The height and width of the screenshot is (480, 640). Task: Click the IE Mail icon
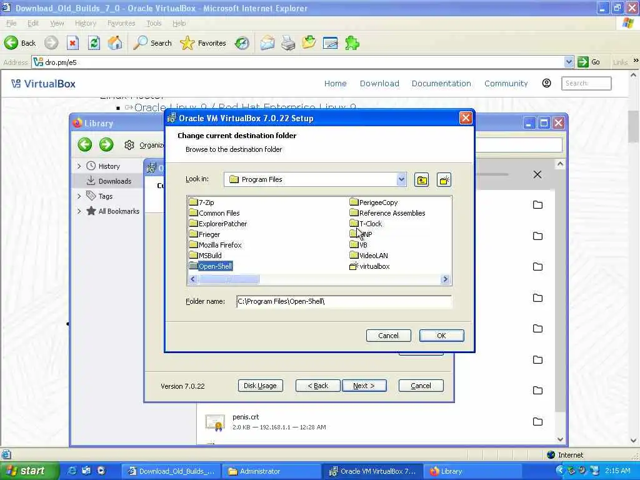click(267, 43)
